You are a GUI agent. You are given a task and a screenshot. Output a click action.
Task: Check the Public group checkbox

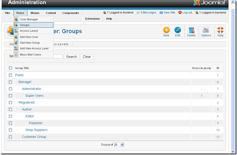[x=11, y=75]
